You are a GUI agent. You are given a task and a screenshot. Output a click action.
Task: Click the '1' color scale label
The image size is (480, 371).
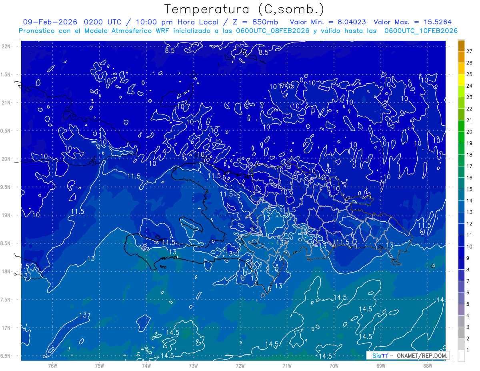468,350
